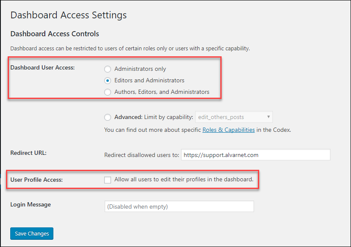Click Authors, Editors, and Administrators label
The height and width of the screenshot is (247, 351).
click(162, 92)
